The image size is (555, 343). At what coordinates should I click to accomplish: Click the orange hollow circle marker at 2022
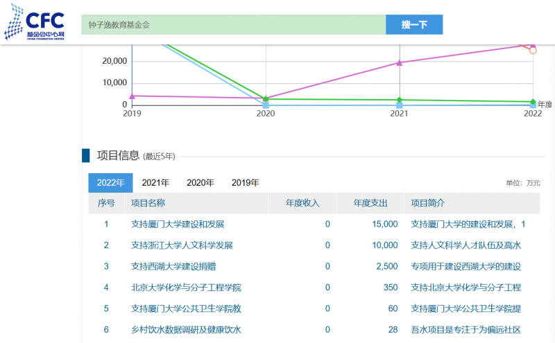[533, 51]
